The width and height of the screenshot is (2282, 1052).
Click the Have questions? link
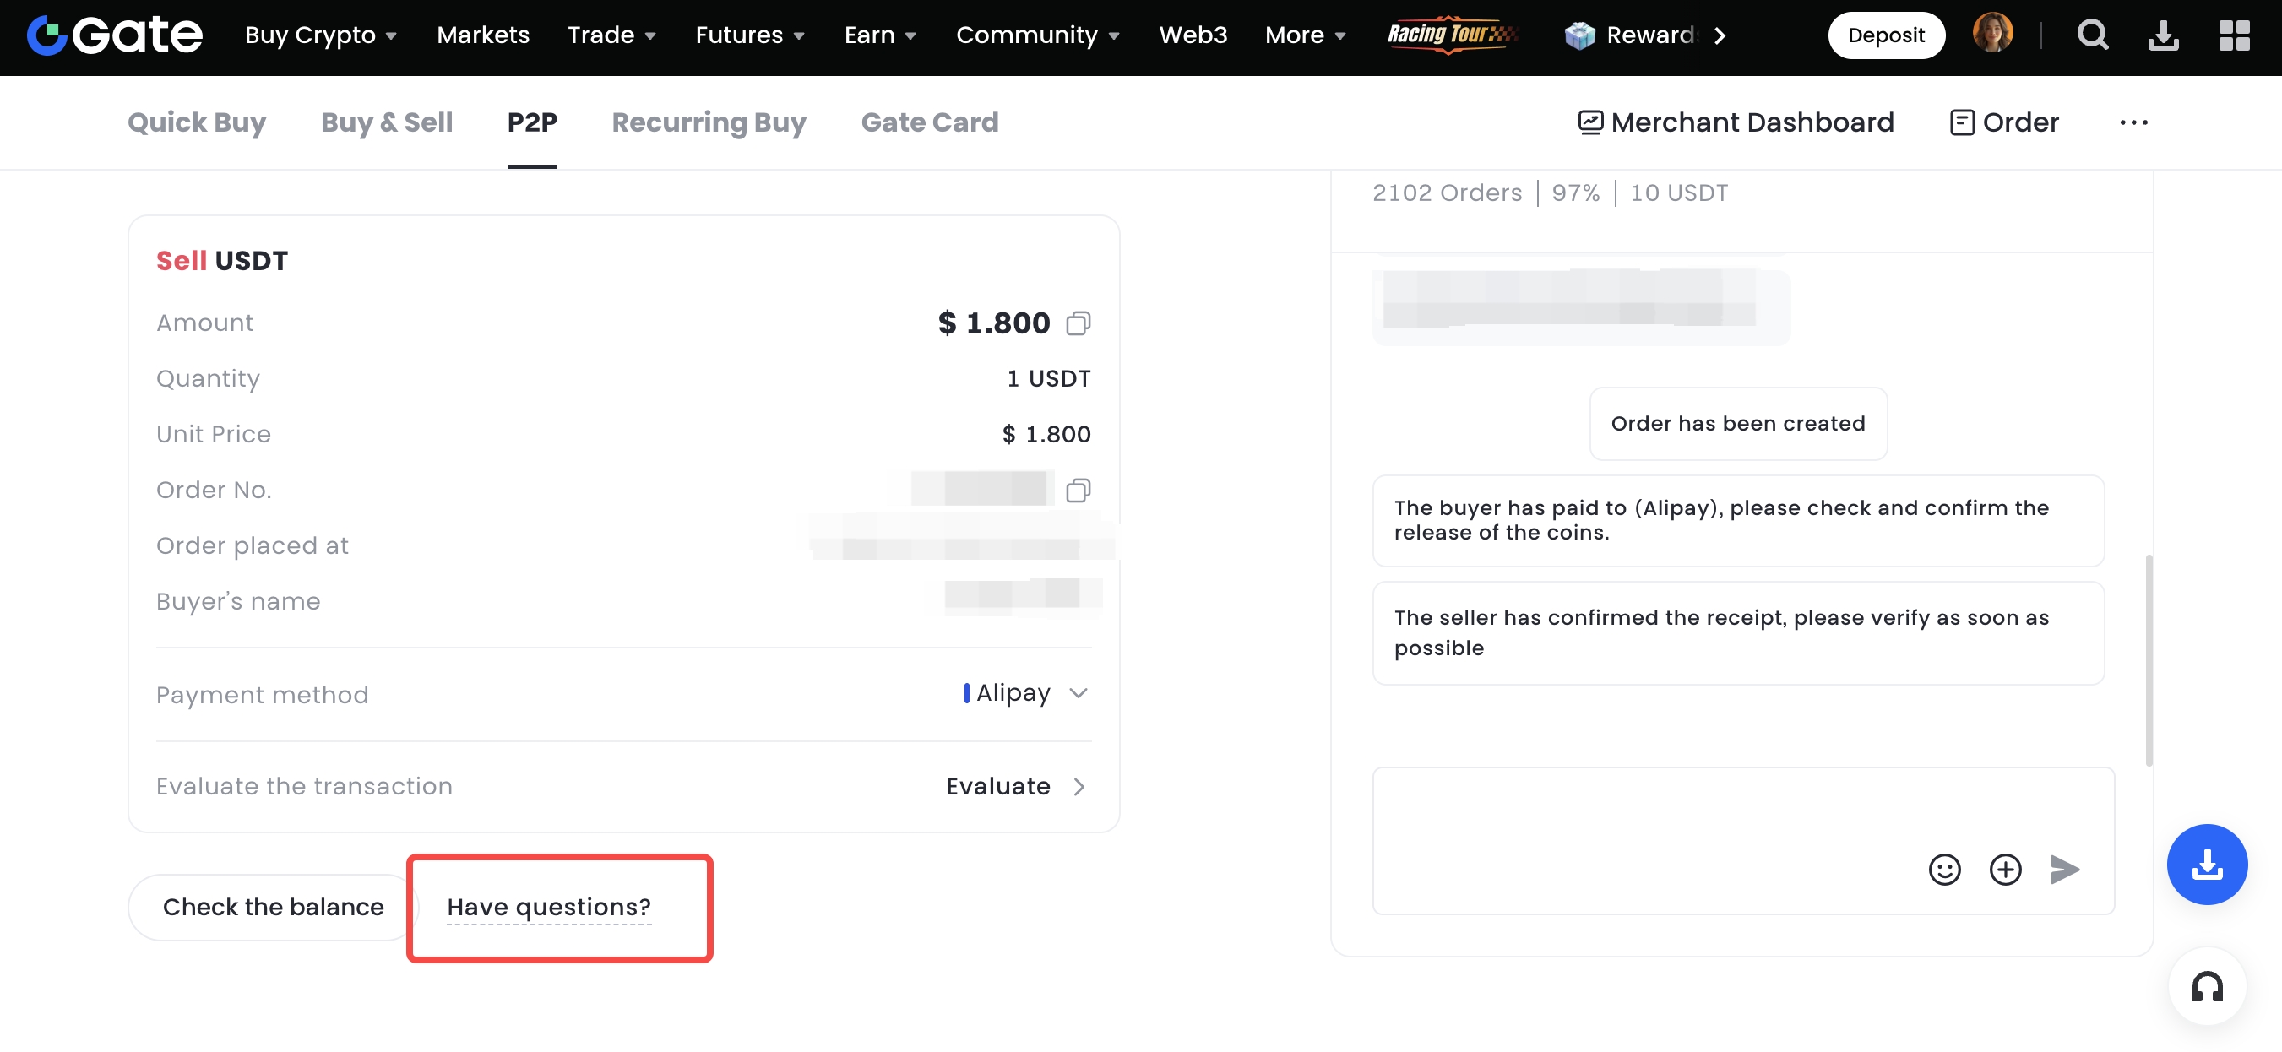pos(548,907)
